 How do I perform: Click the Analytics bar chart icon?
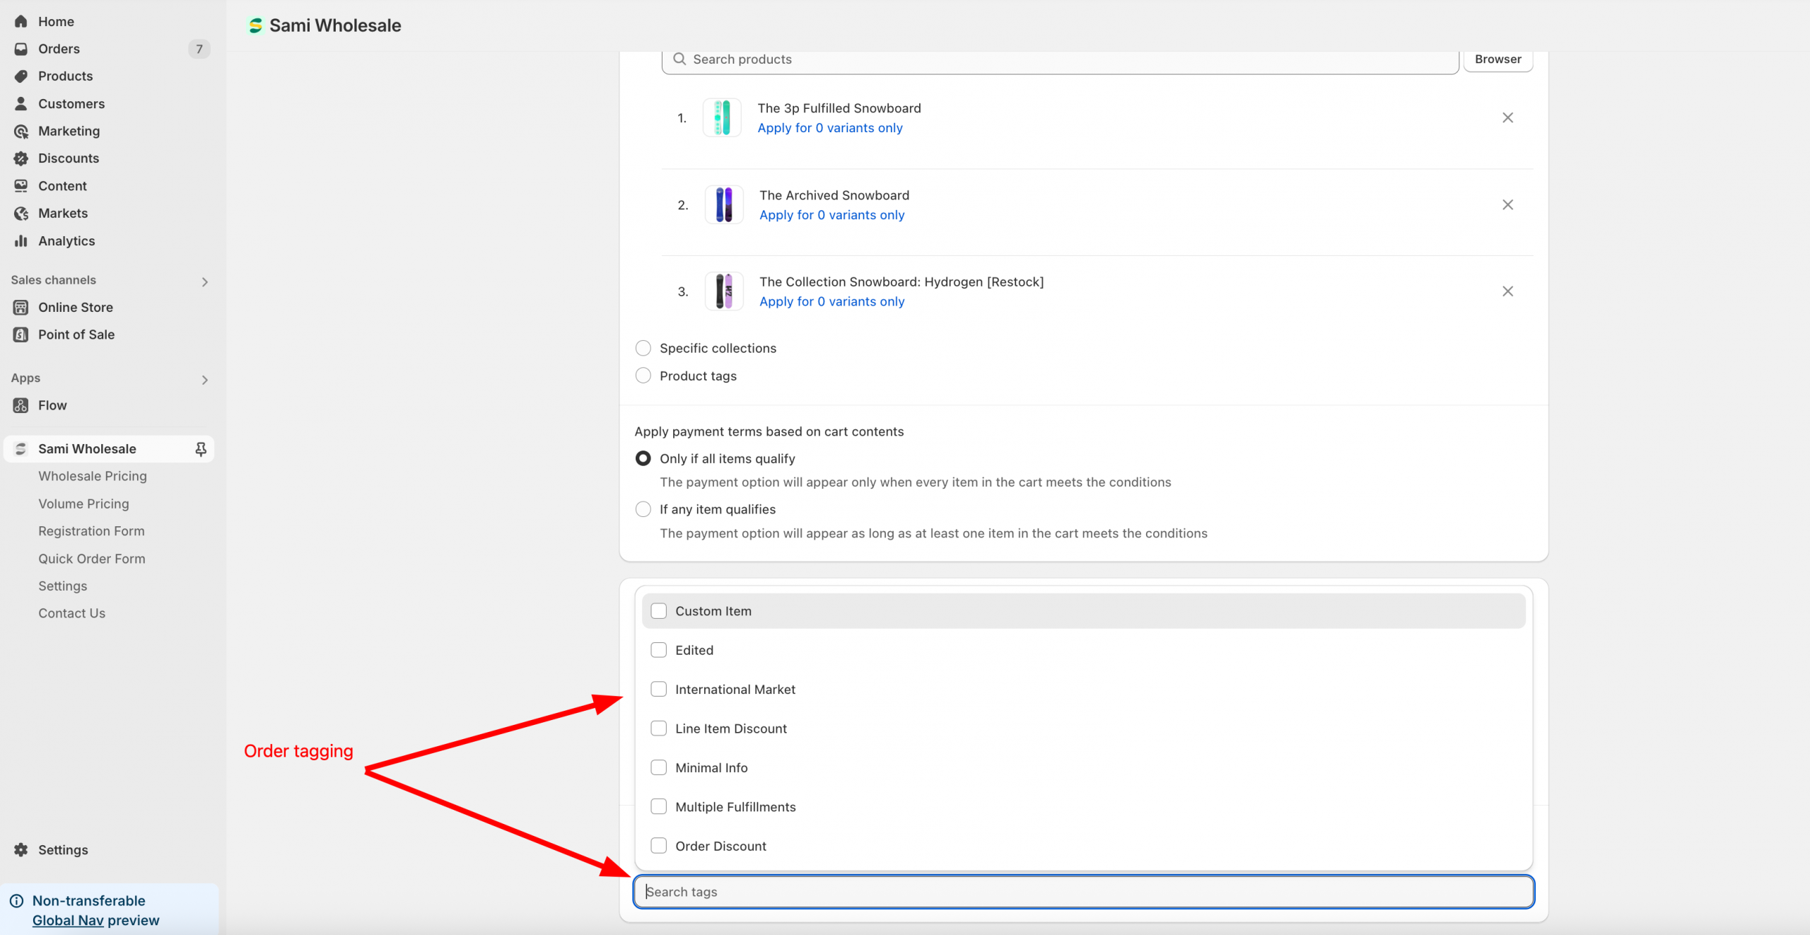click(x=21, y=240)
